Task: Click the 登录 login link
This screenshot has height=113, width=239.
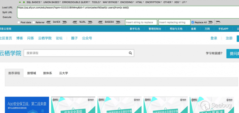Action: (214, 38)
